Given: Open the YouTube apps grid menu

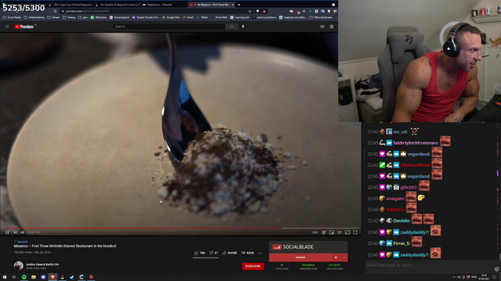Looking at the screenshot, I should tap(332, 27).
